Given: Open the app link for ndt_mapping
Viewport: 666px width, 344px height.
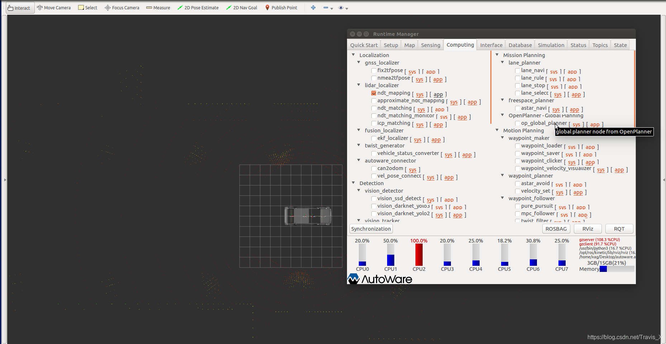Looking at the screenshot, I should tap(438, 94).
